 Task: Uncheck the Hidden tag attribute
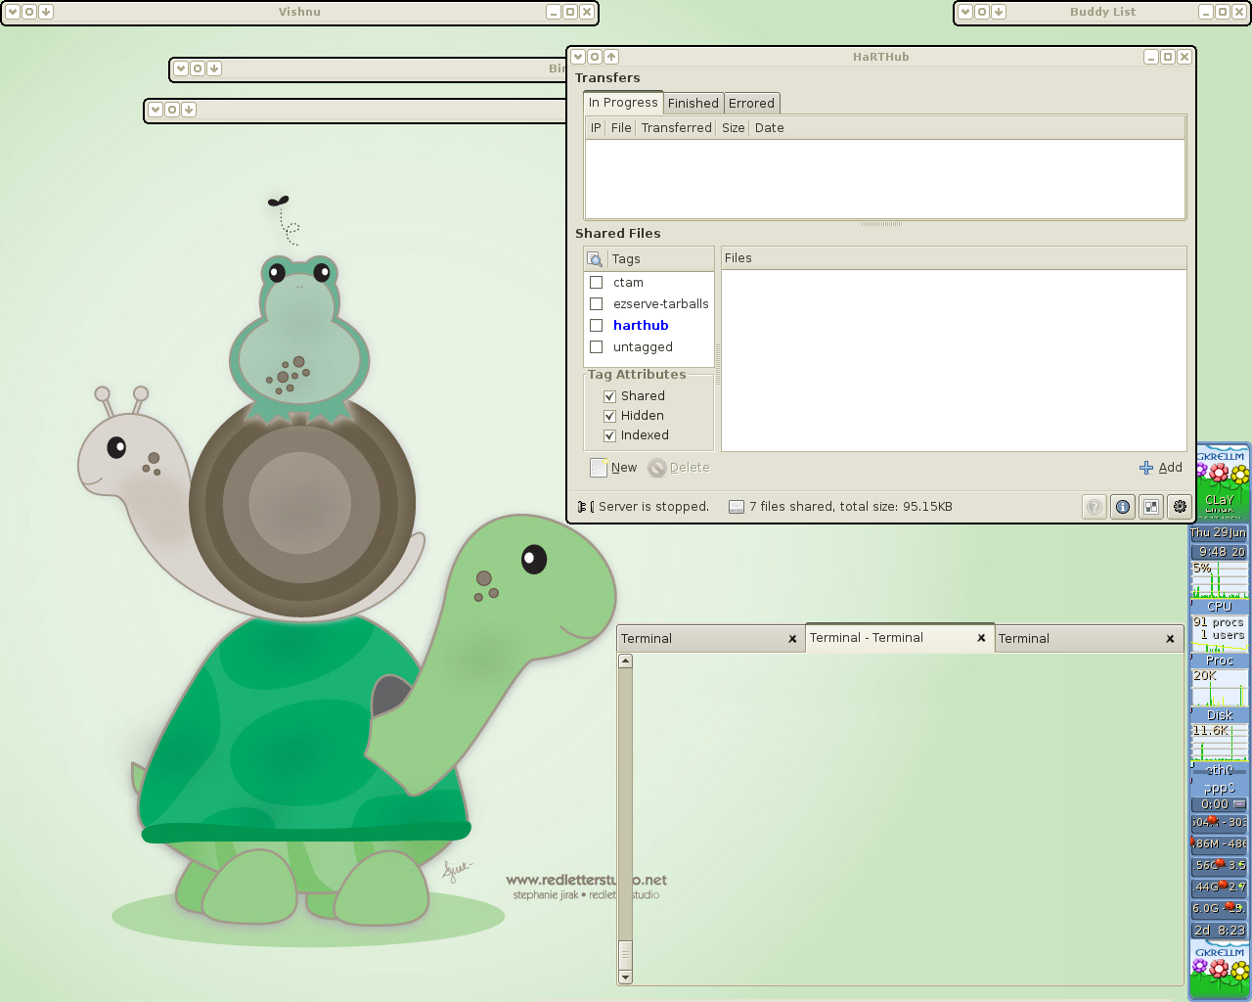[609, 416]
